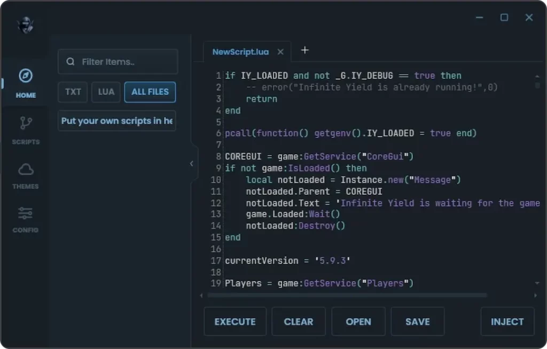Click the skull avatar logo
This screenshot has width=547, height=349.
25,25
